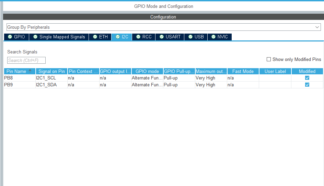Click the I2C1_SDA signal cell
This screenshot has width=324, height=186.
(x=52, y=85)
